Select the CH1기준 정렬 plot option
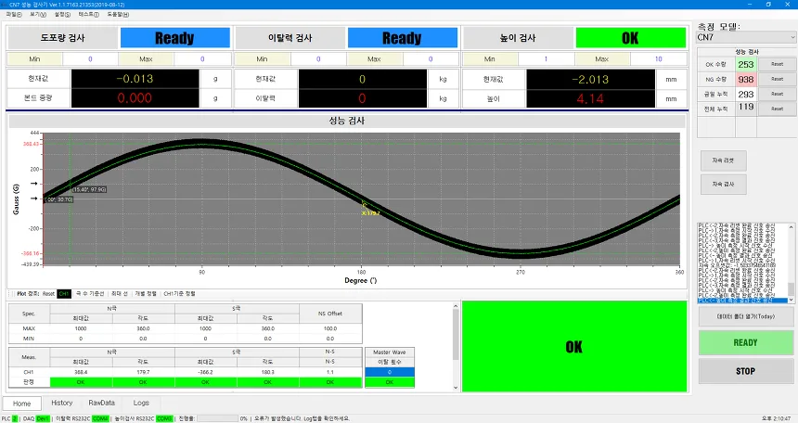Viewport: 798px width, 423px height. click(179, 294)
